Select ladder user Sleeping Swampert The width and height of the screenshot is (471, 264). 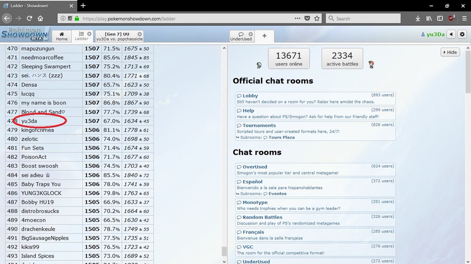[46, 67]
